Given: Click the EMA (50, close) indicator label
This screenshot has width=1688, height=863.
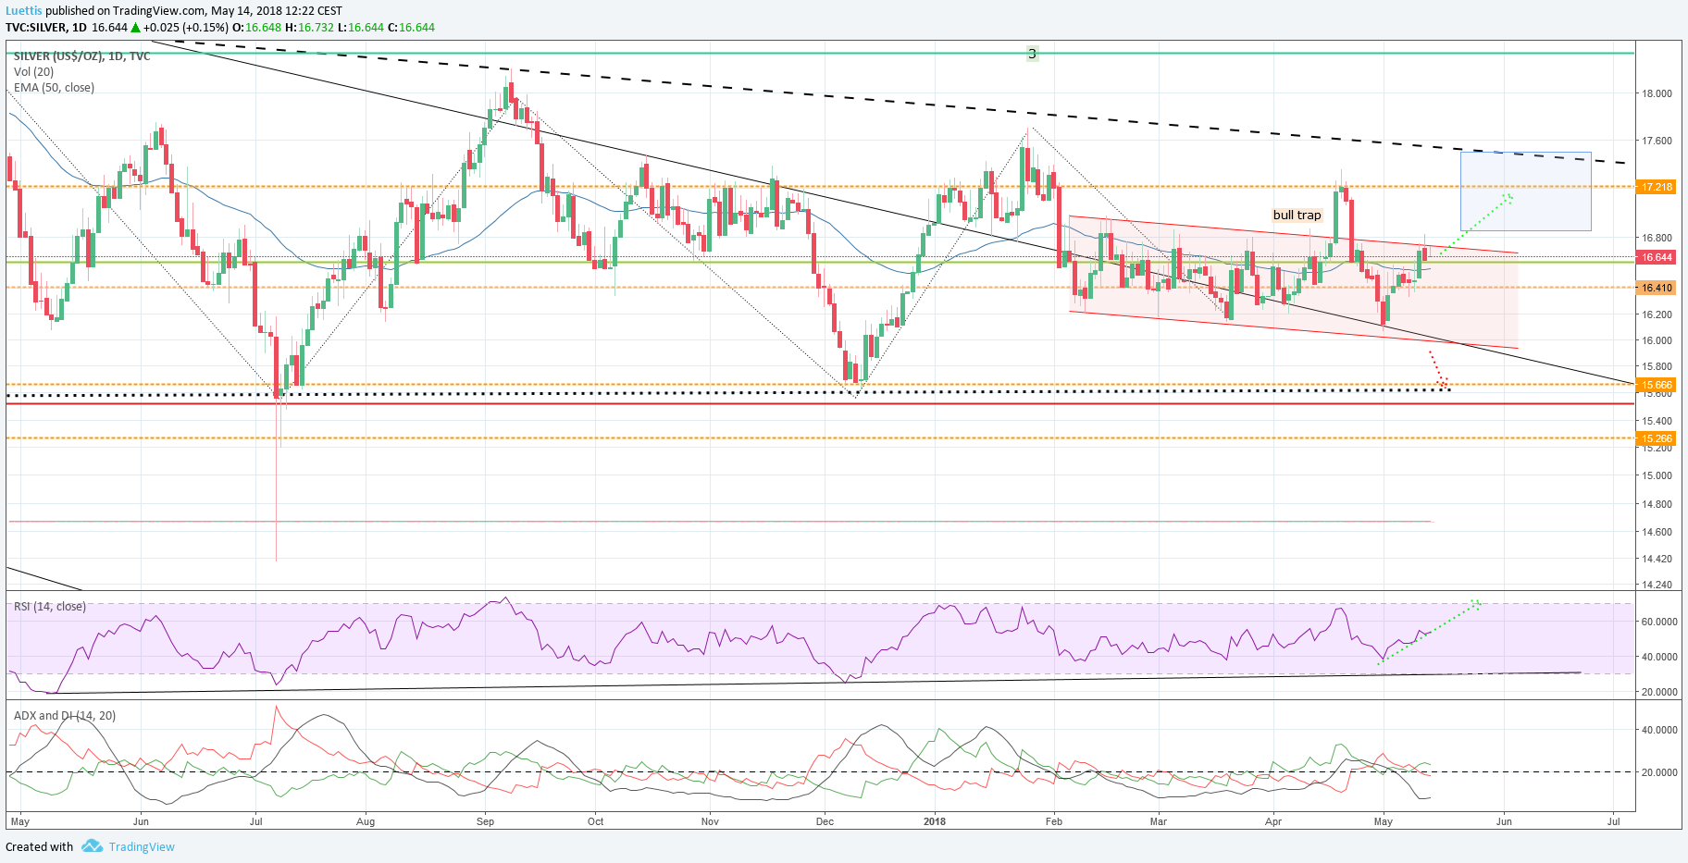Looking at the screenshot, I should 54,88.
